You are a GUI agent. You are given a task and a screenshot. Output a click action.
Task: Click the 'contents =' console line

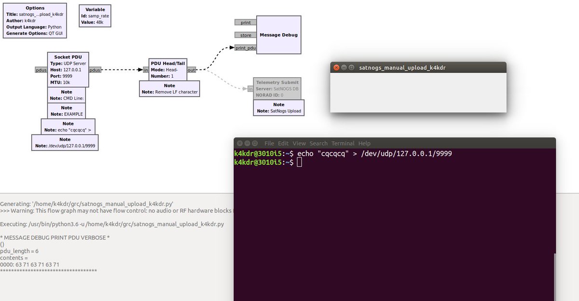[x=14, y=258]
